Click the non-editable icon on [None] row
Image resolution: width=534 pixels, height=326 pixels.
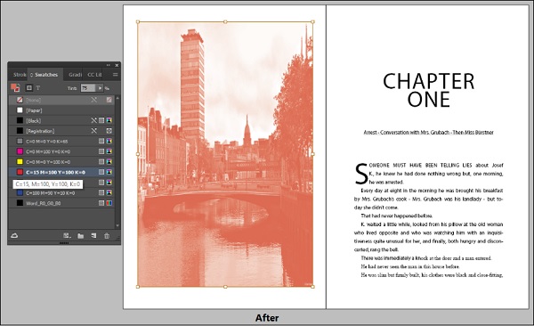(94, 100)
